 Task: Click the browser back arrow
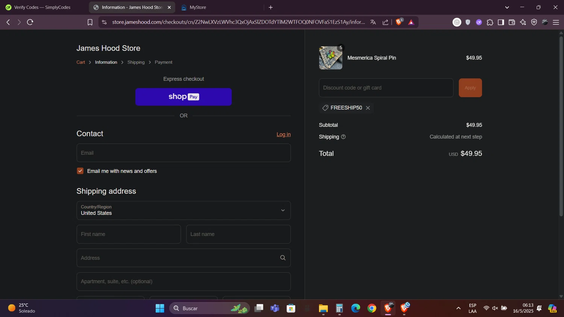[x=8, y=22]
